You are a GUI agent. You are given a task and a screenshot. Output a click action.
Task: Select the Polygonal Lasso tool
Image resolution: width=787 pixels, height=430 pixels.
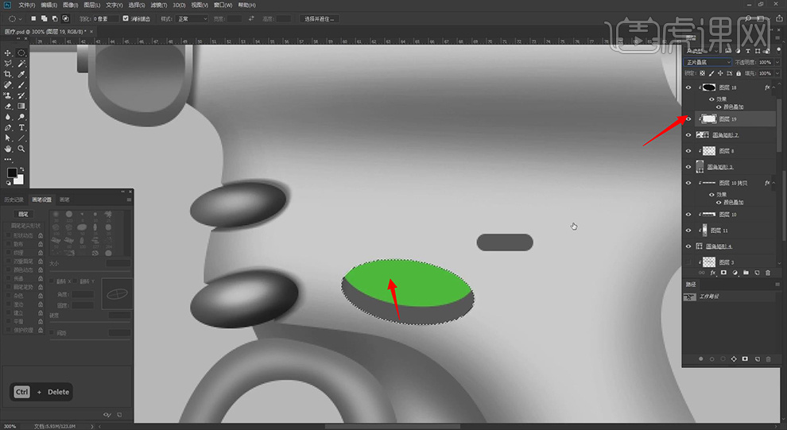pos(7,64)
